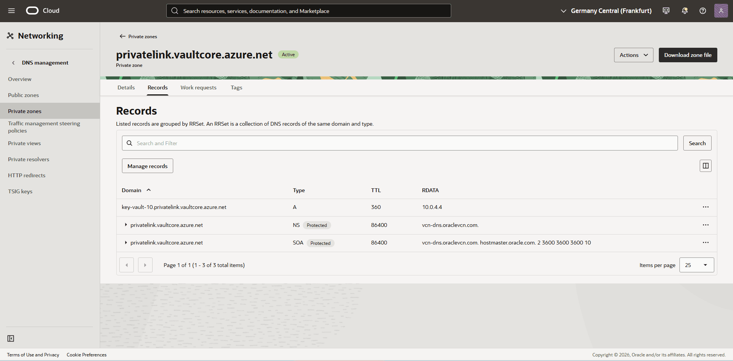Open actions menu for the SOA record
This screenshot has height=361, width=733.
[x=705, y=243]
